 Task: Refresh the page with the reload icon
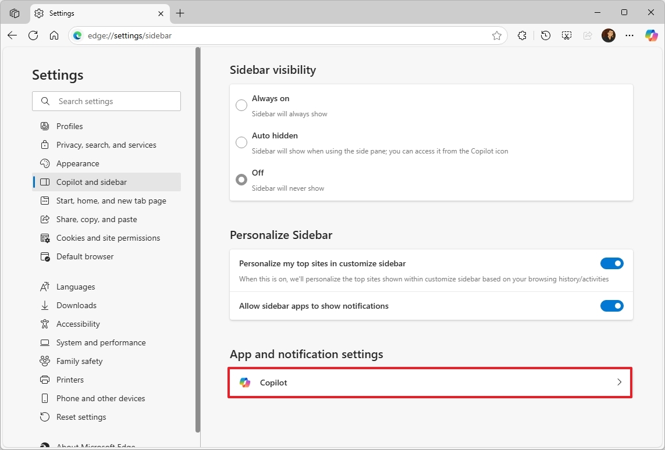[x=33, y=35]
